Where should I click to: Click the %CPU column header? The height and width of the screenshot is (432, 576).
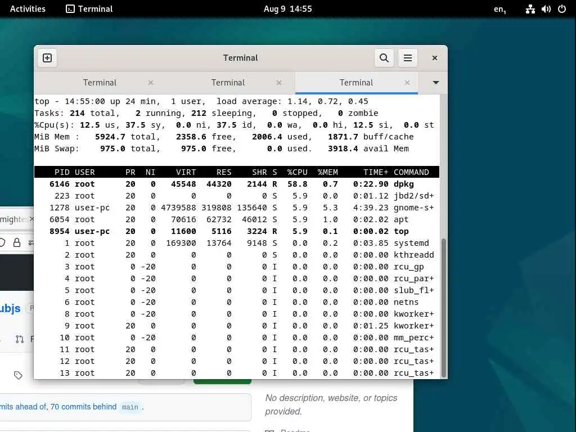click(x=297, y=172)
